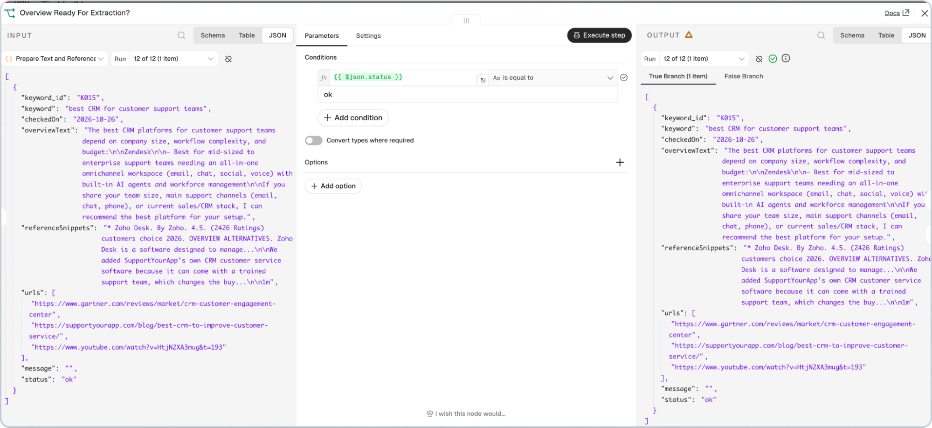The height and width of the screenshot is (428, 932).
Task: Select input JSON view tab
Action: pyautogui.click(x=277, y=35)
